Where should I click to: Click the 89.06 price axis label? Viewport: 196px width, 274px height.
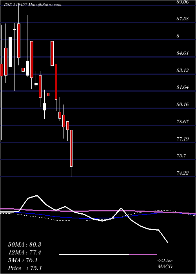click(183, 2)
